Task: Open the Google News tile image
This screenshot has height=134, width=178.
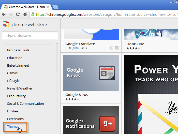Action: [x=91, y=73]
